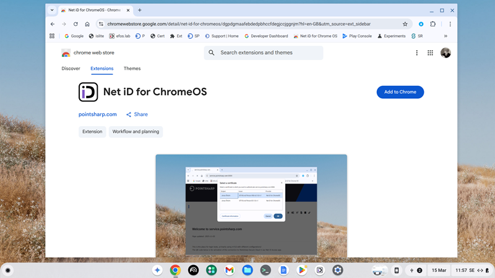Open Settings gear on the shelf

338,270
